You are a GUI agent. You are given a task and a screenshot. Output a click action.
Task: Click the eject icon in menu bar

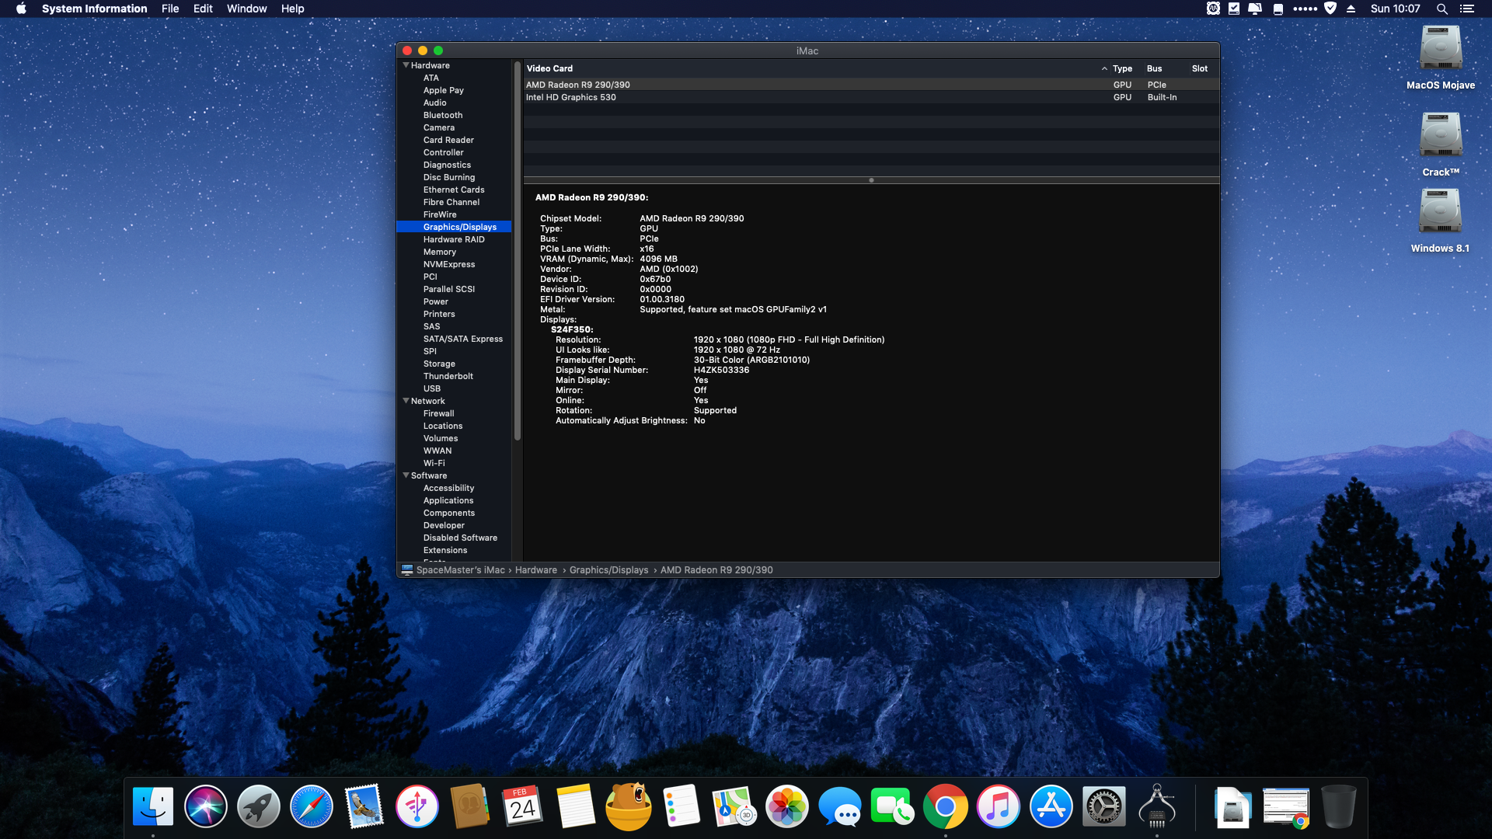coord(1351,9)
